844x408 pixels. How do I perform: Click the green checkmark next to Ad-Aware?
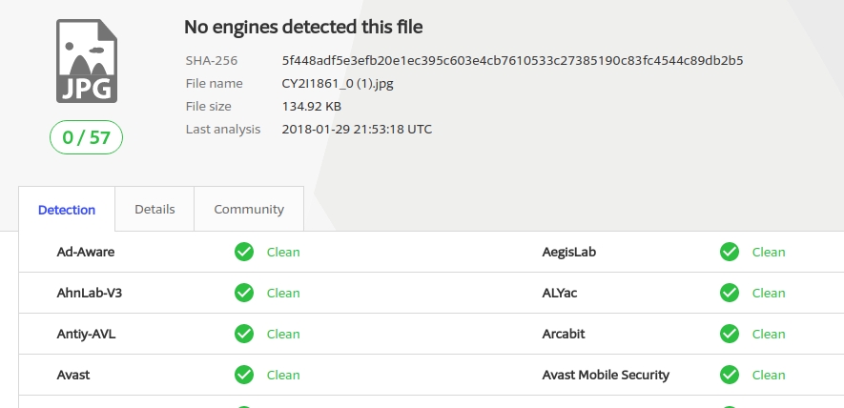coord(244,252)
